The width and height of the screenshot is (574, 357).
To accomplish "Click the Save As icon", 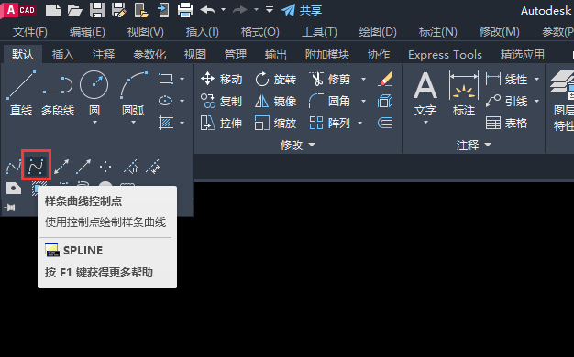I will pos(119,10).
